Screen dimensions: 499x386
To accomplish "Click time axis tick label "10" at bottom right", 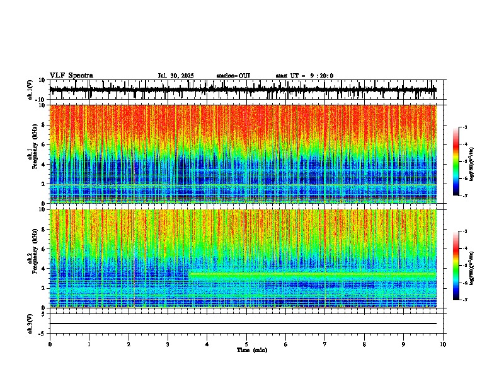I will pyautogui.click(x=443, y=344).
